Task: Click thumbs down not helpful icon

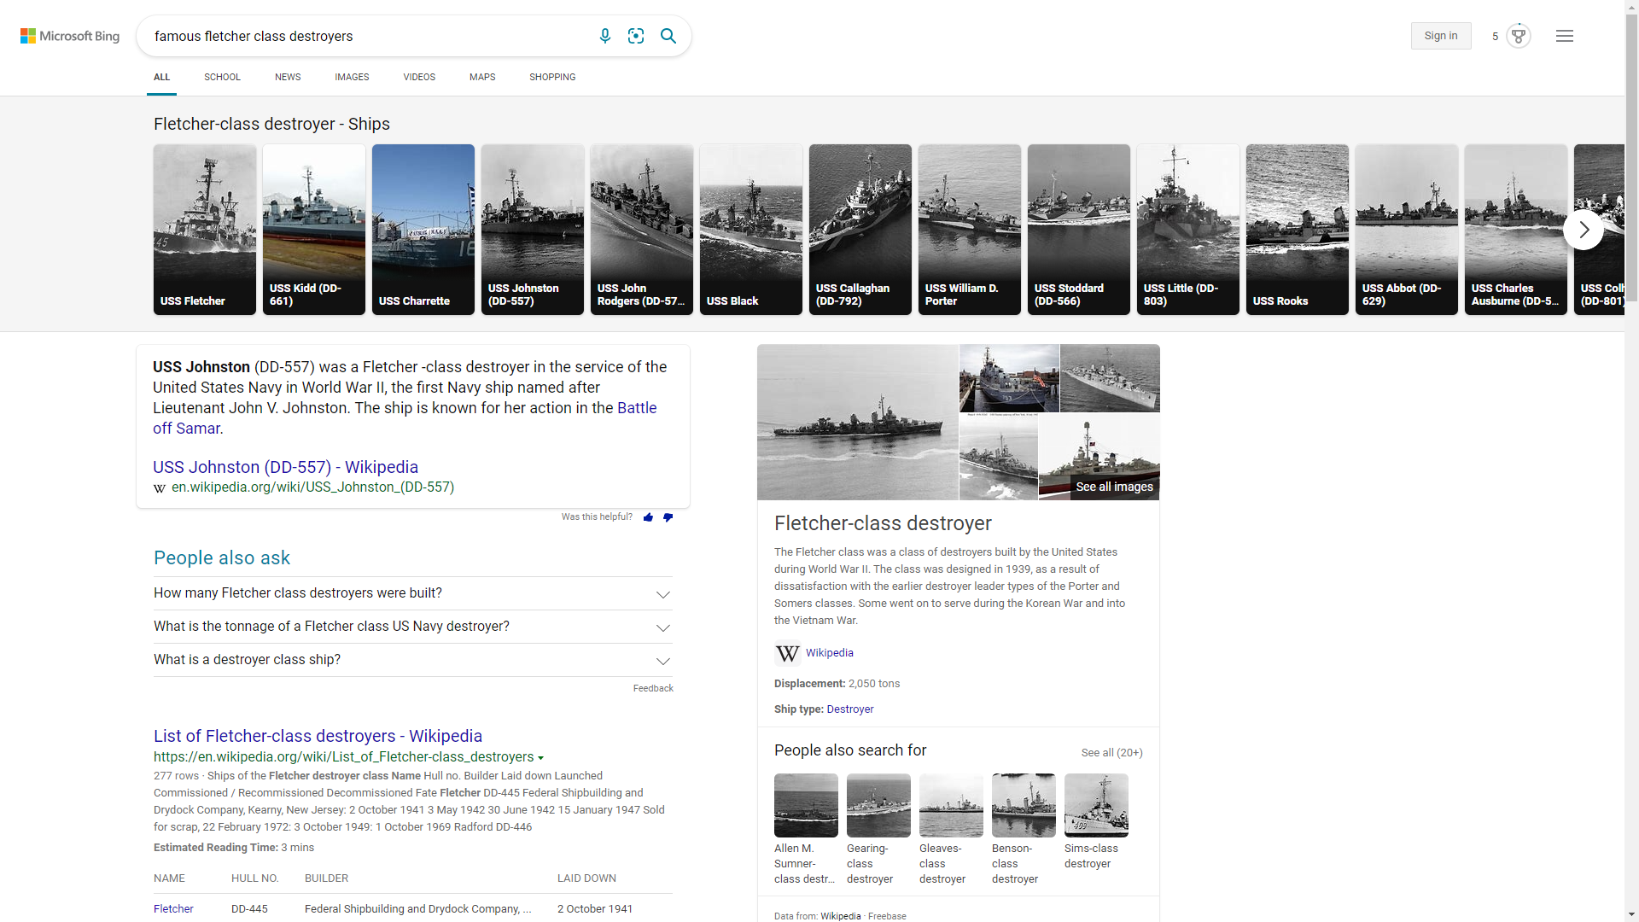Action: click(668, 517)
